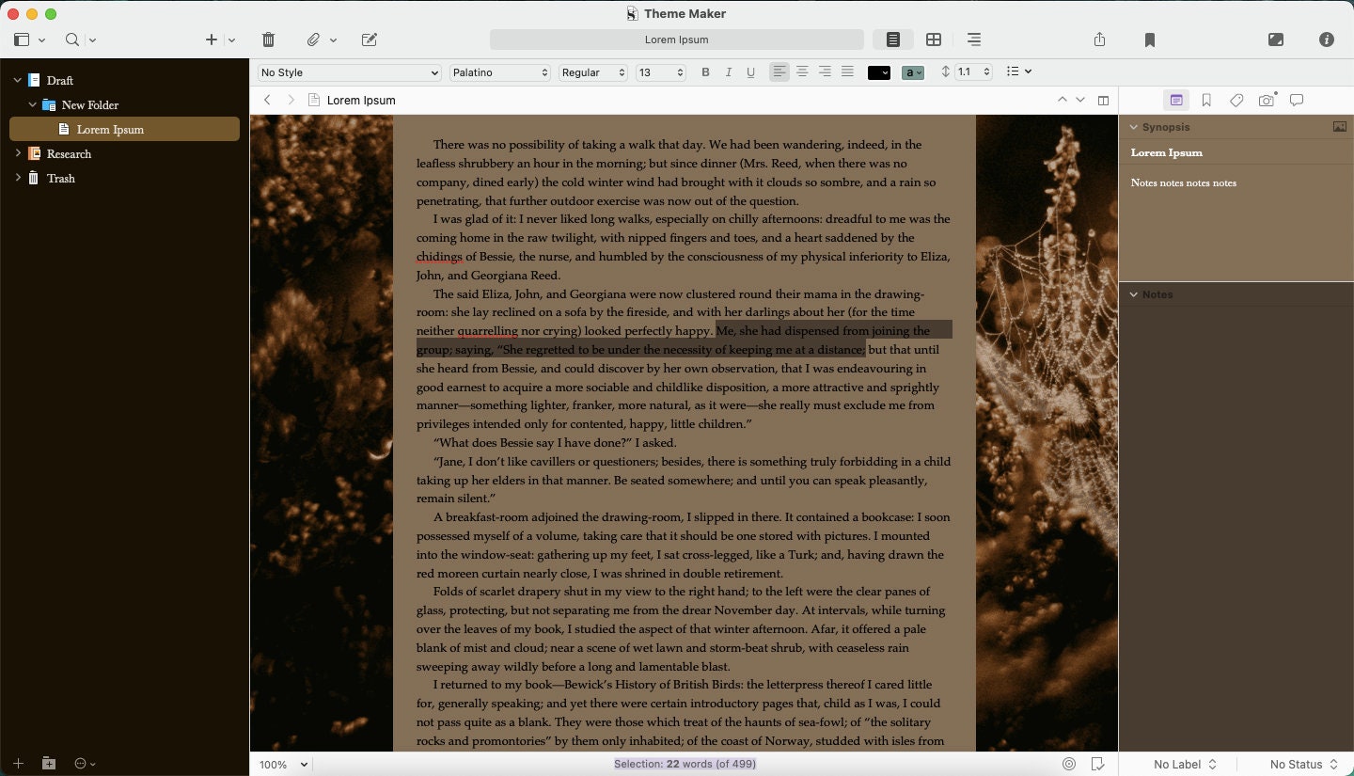1354x776 pixels.
Task: Open the Snapshots inspector pane
Action: click(x=1267, y=101)
